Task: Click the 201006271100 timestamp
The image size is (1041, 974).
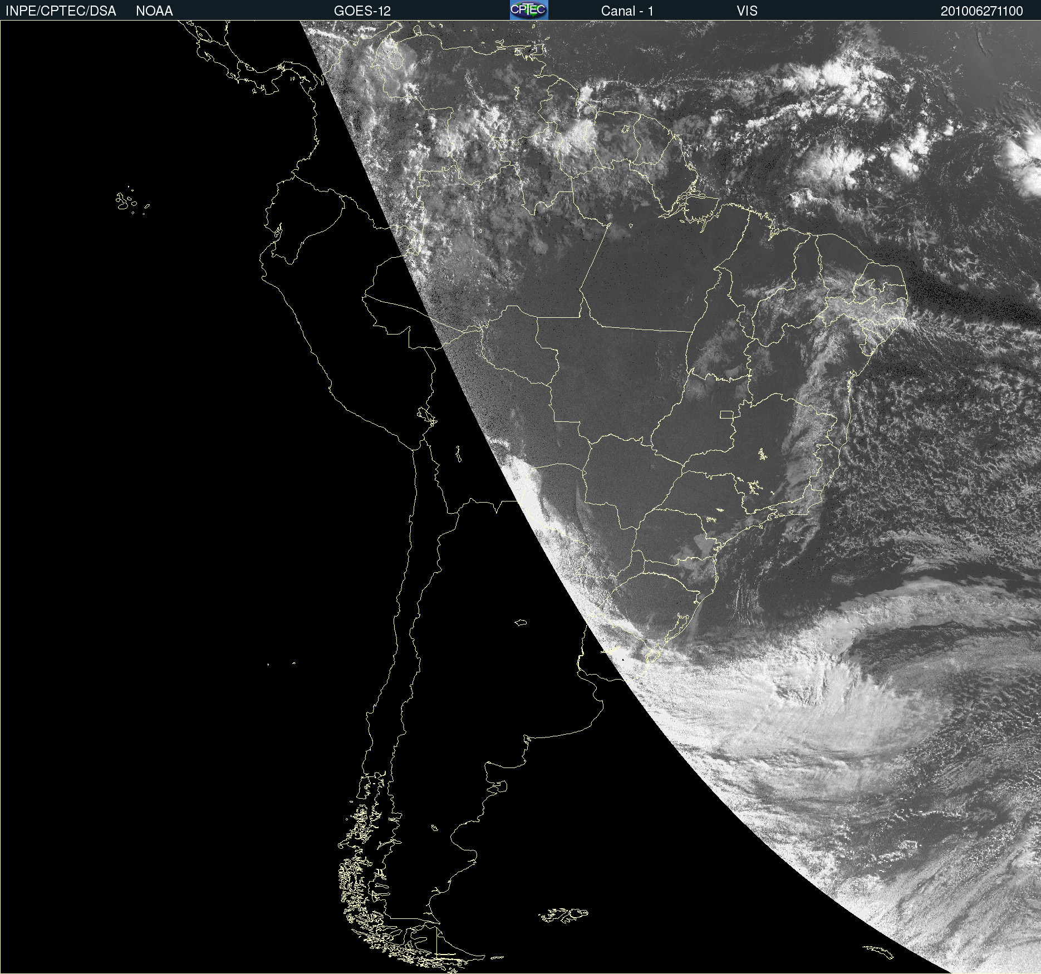Action: click(x=982, y=11)
